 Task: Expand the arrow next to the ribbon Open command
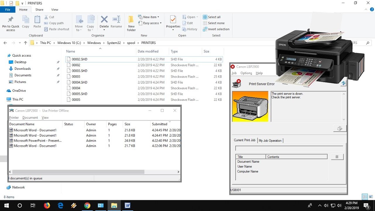click(x=197, y=17)
